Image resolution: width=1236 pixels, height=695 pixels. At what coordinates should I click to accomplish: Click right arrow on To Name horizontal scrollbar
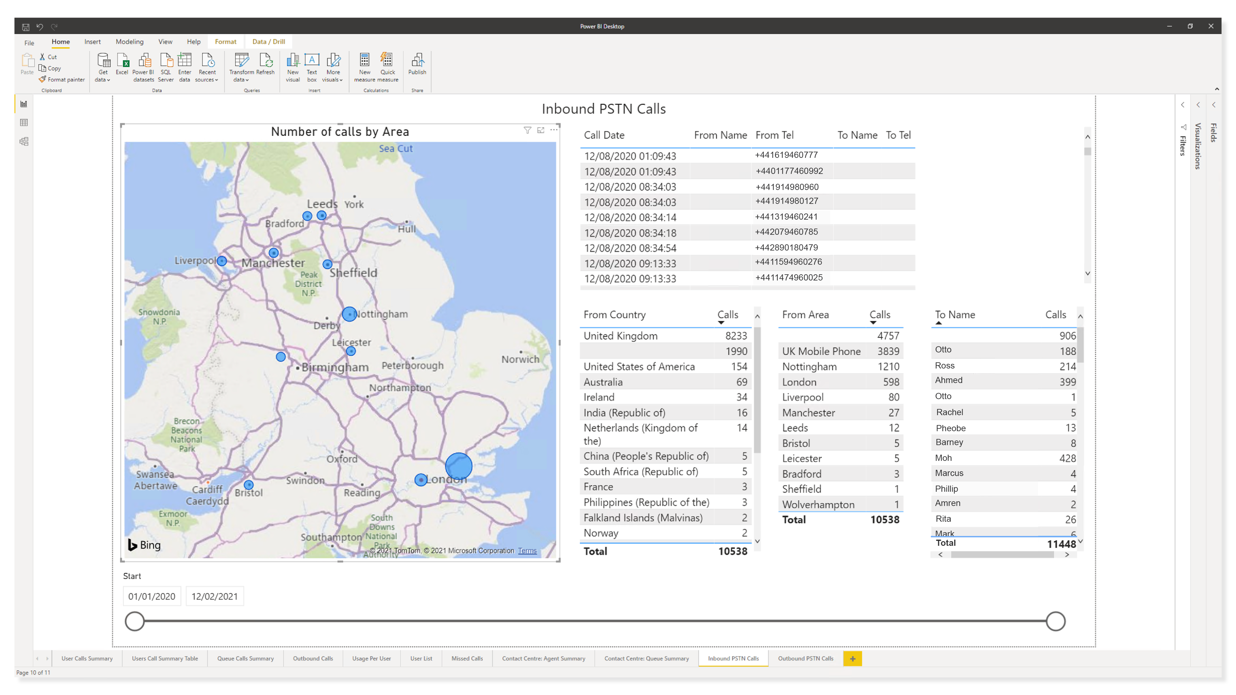(x=1067, y=554)
